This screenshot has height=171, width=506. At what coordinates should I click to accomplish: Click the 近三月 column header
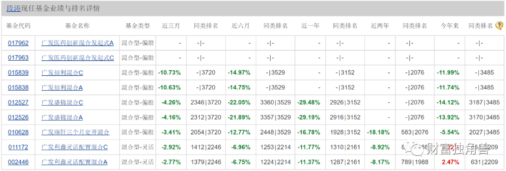171,26
